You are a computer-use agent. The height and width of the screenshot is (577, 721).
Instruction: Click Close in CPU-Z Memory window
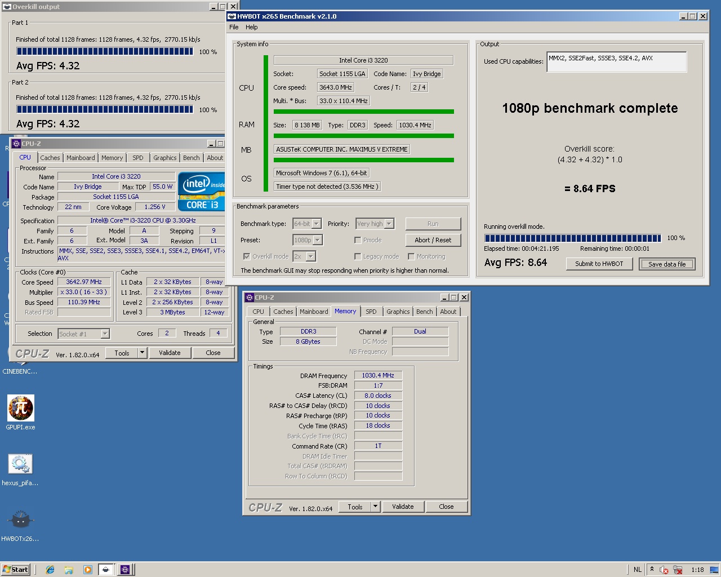[446, 507]
